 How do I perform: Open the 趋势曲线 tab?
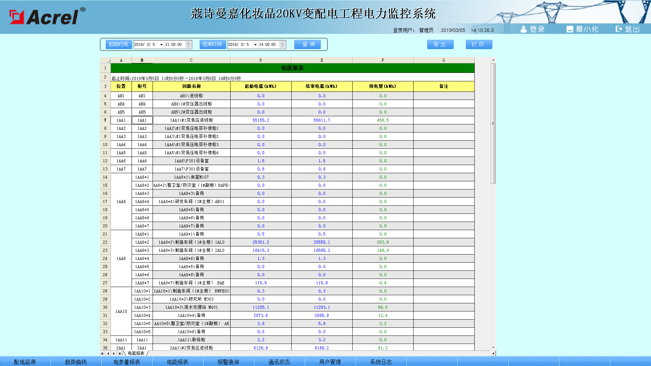(x=76, y=362)
